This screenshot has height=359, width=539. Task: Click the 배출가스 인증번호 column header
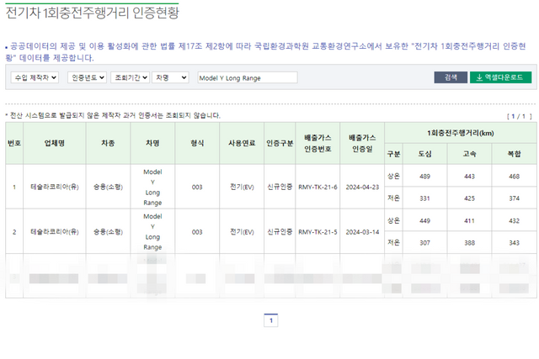point(318,143)
